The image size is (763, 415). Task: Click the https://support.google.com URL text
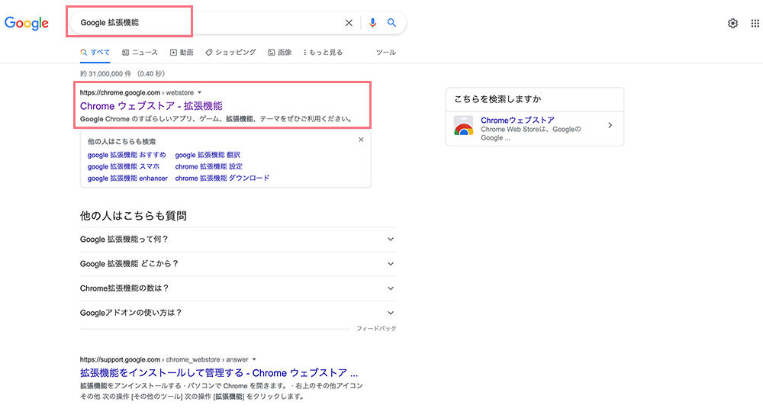point(121,359)
